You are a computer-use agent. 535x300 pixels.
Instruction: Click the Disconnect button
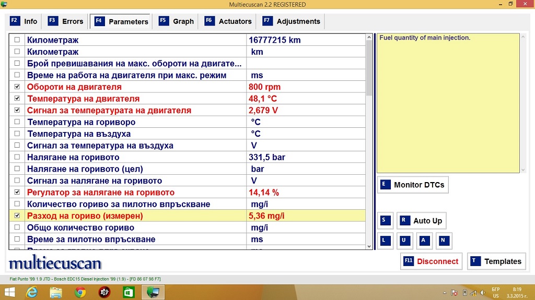(x=431, y=261)
